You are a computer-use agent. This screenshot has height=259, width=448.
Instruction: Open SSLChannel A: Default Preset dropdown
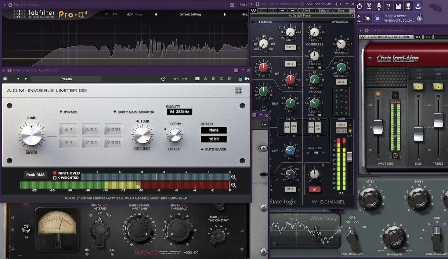302,16
